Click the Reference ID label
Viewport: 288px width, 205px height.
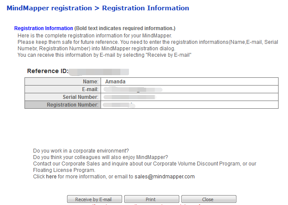point(47,71)
